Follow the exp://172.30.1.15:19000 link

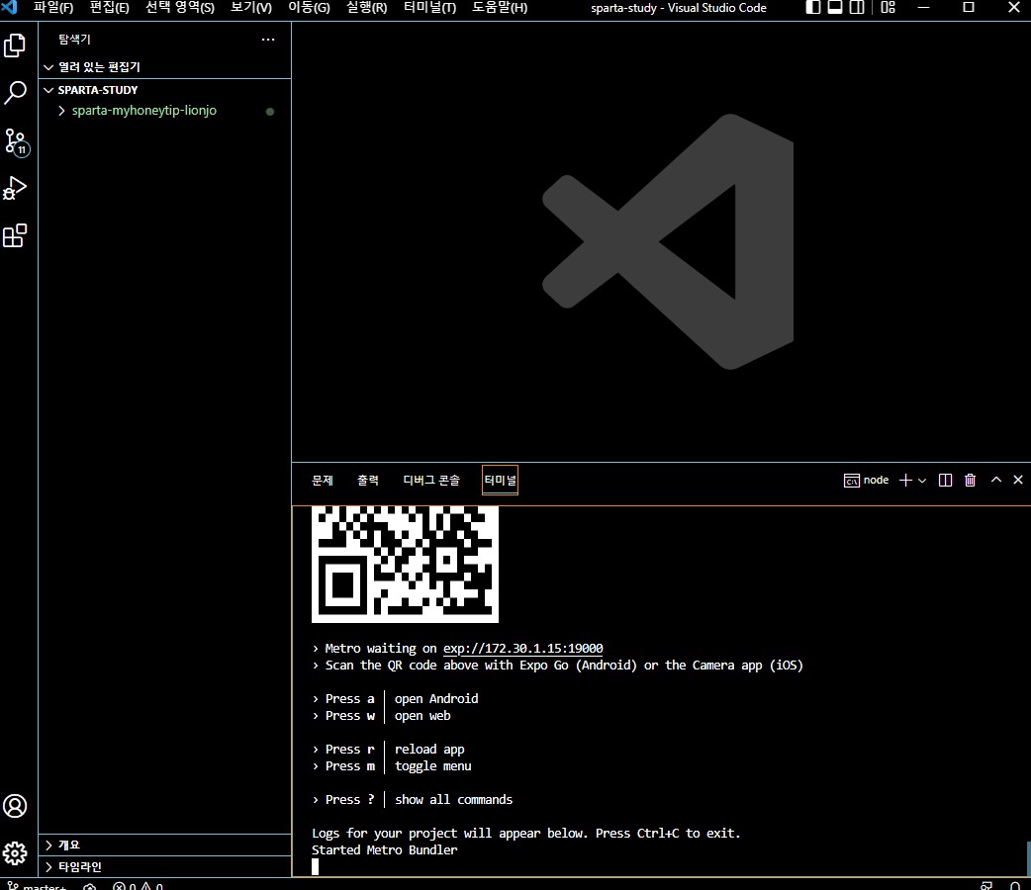[522, 649]
